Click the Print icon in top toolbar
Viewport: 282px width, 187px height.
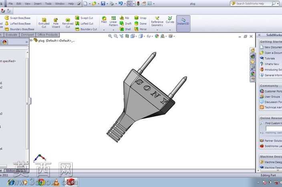pos(112,4)
